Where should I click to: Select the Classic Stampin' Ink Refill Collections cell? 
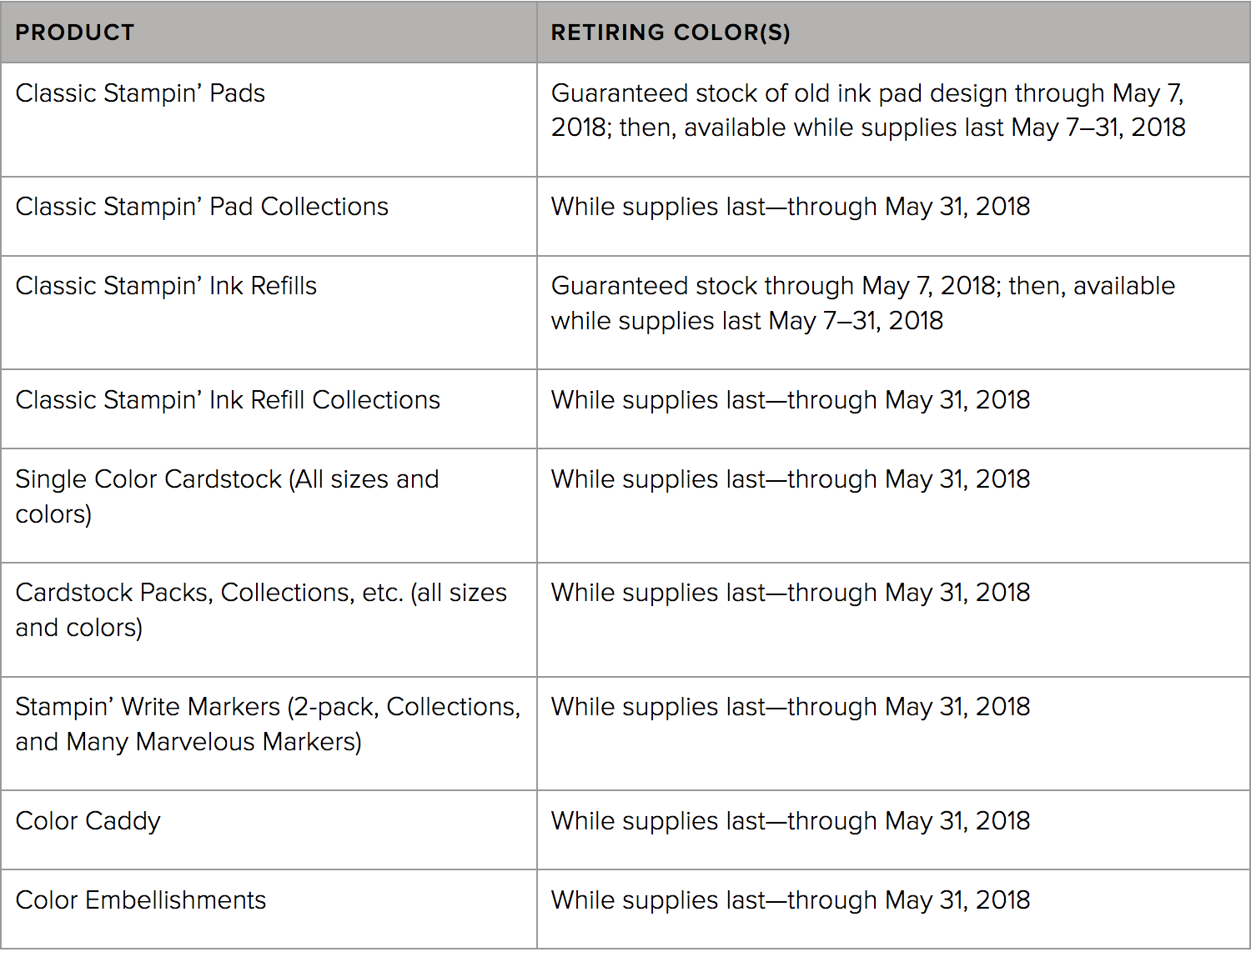click(x=269, y=409)
